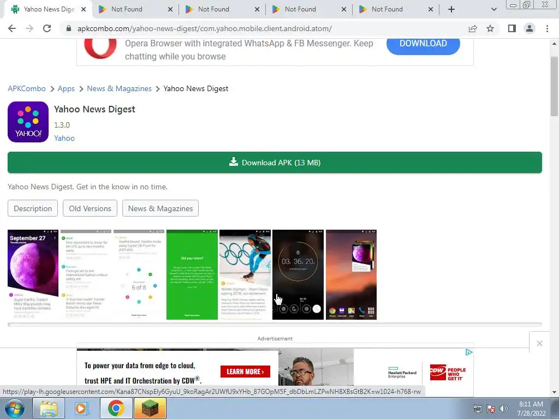Click the Description button

point(33,208)
